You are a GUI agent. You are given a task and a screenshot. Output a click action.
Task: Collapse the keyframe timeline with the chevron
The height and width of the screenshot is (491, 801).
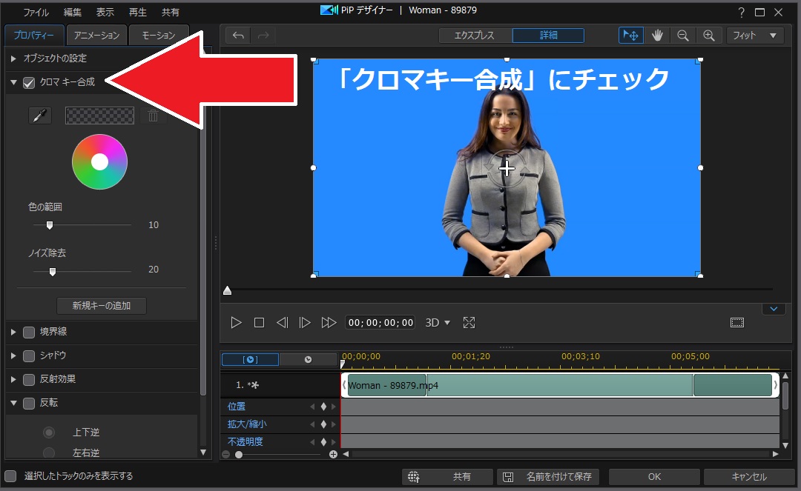point(774,309)
